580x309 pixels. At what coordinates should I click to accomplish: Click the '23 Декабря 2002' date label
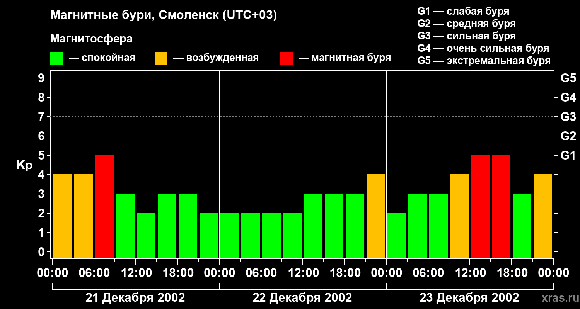tap(469, 298)
